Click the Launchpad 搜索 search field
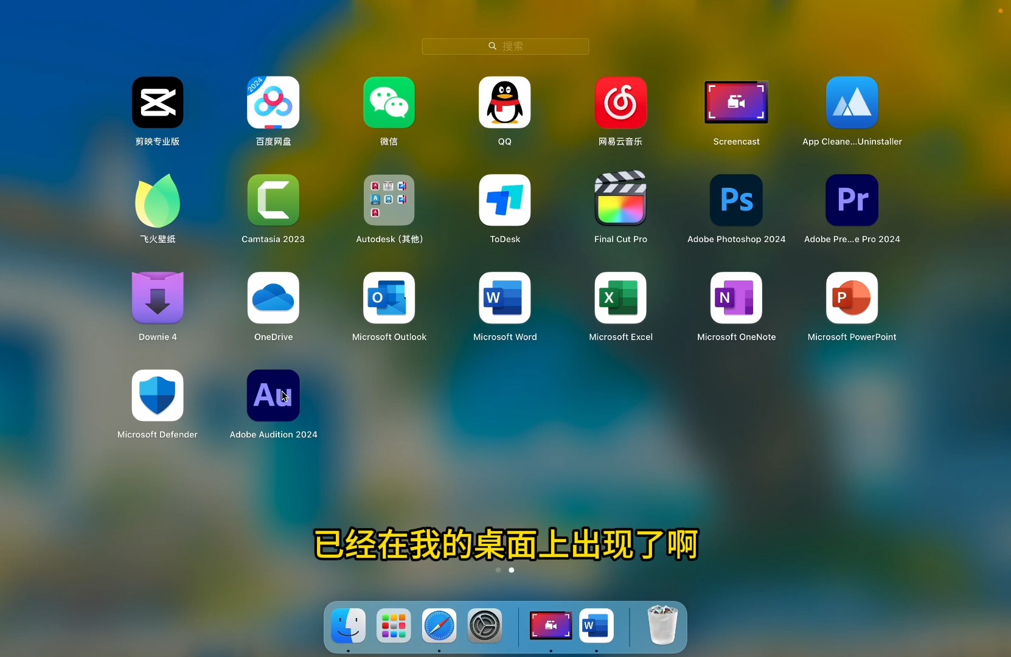This screenshot has height=657, width=1011. pos(505,46)
